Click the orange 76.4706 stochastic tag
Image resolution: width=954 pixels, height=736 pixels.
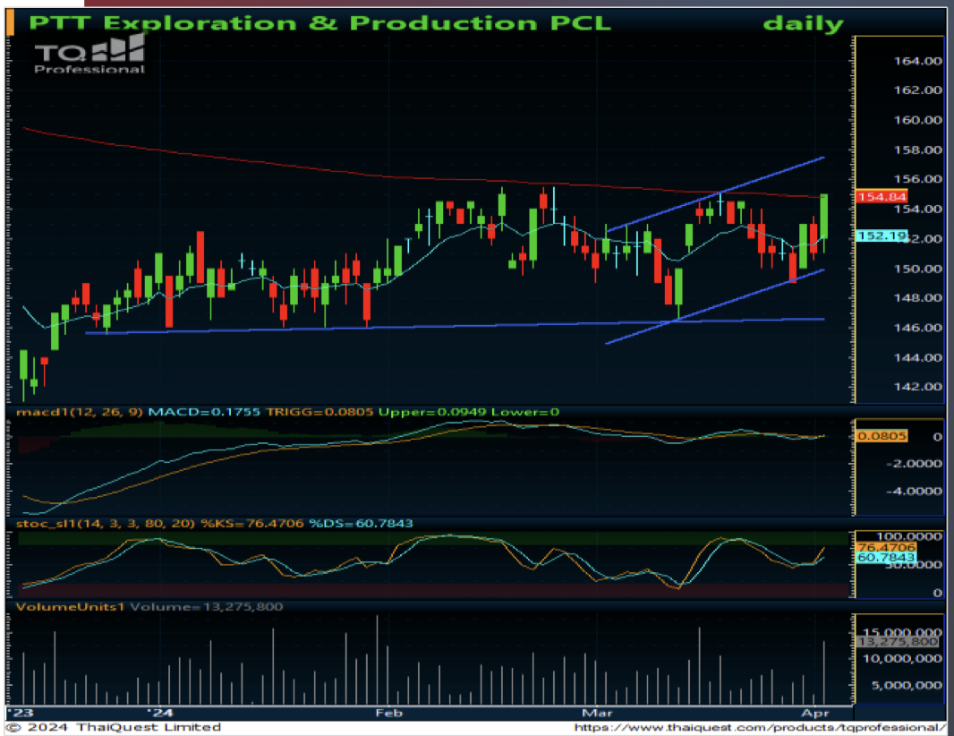[886, 547]
